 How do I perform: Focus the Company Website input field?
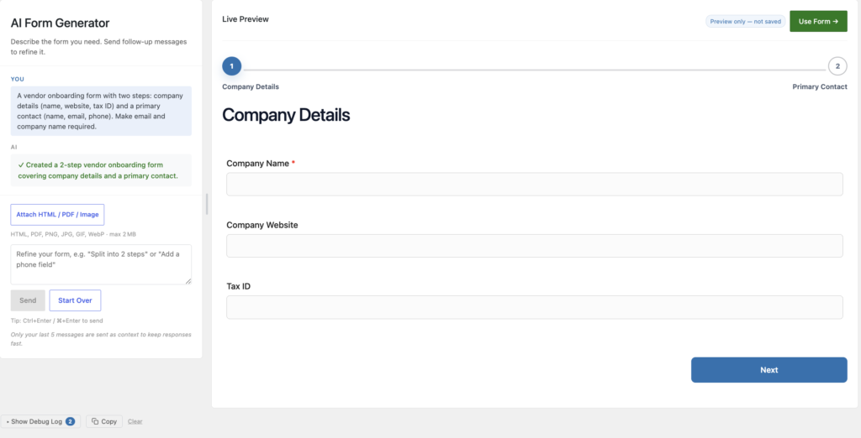pyautogui.click(x=534, y=246)
